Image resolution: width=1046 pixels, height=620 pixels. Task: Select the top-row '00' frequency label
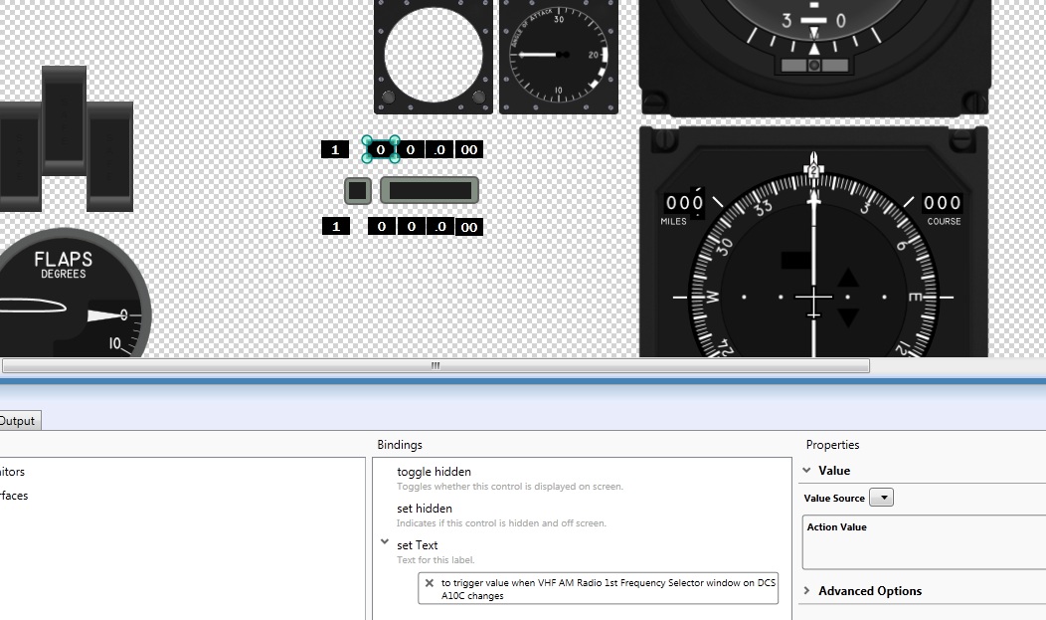469,149
